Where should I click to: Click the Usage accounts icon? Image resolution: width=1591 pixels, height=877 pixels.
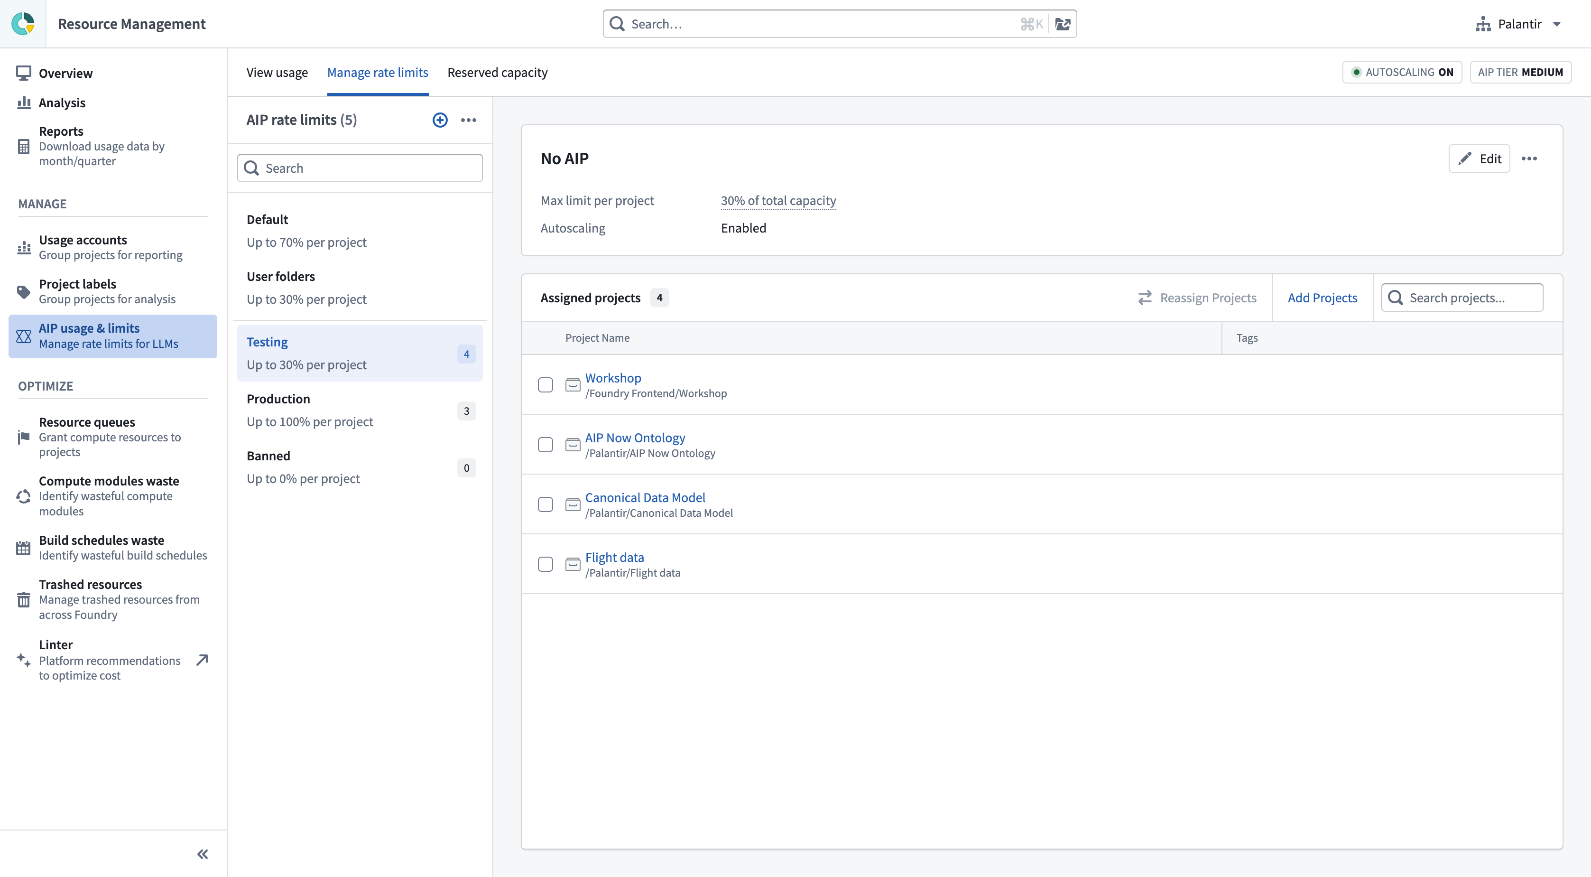[23, 247]
